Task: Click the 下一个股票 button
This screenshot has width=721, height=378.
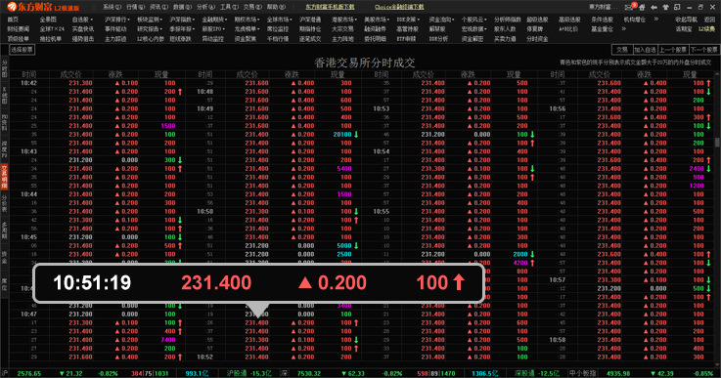Action: (703, 50)
